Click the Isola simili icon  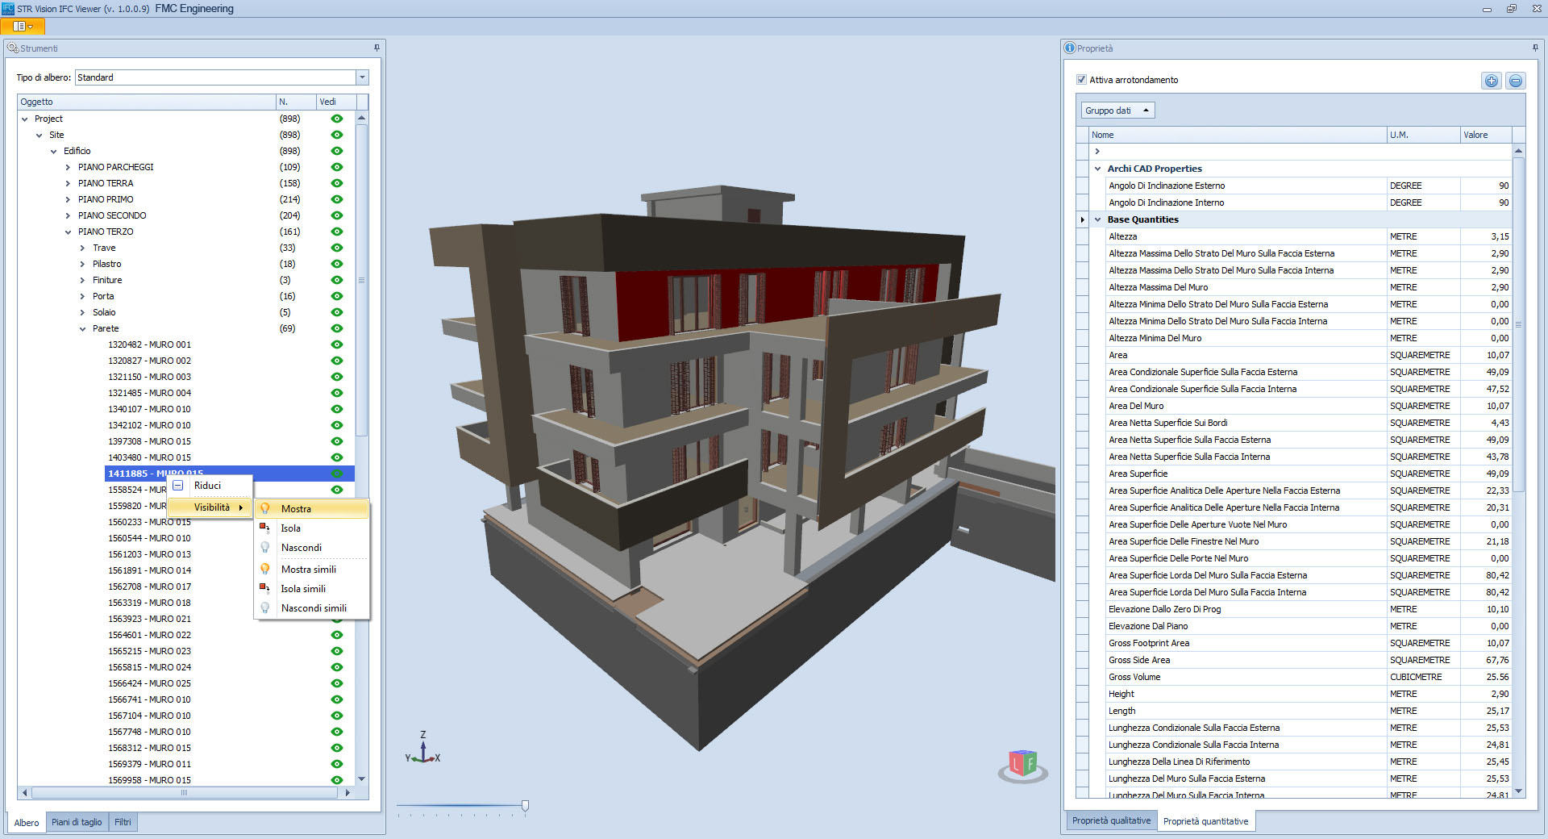(x=264, y=589)
